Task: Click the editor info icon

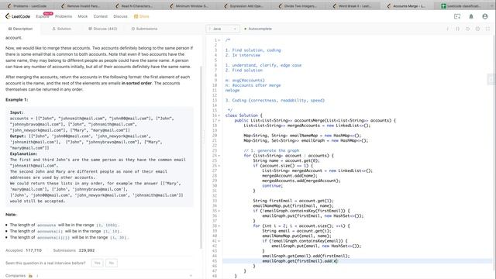Action: point(448,29)
